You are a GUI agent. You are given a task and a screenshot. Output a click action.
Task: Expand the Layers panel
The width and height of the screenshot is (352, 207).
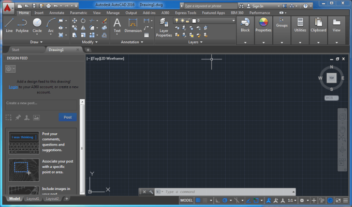[x=195, y=42]
